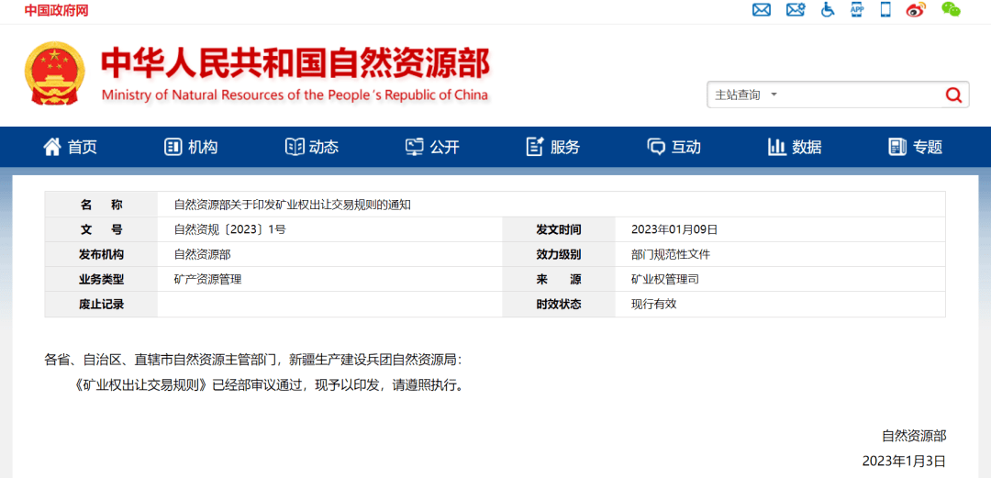Open the 动态 navigation menu item
Viewport: 991px width, 478px height.
[x=312, y=147]
